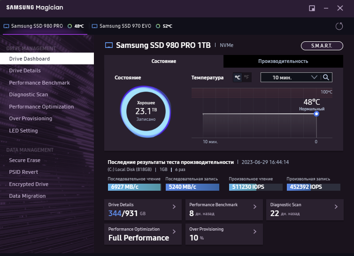Click the (C:) Local Disk (818GB) text
Screen dimensions: 354x256
pos(130,170)
